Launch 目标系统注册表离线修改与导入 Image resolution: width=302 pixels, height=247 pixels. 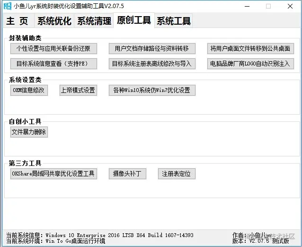[152, 64]
